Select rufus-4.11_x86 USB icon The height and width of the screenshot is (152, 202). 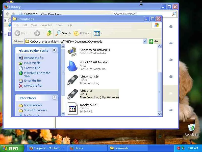(x=72, y=80)
